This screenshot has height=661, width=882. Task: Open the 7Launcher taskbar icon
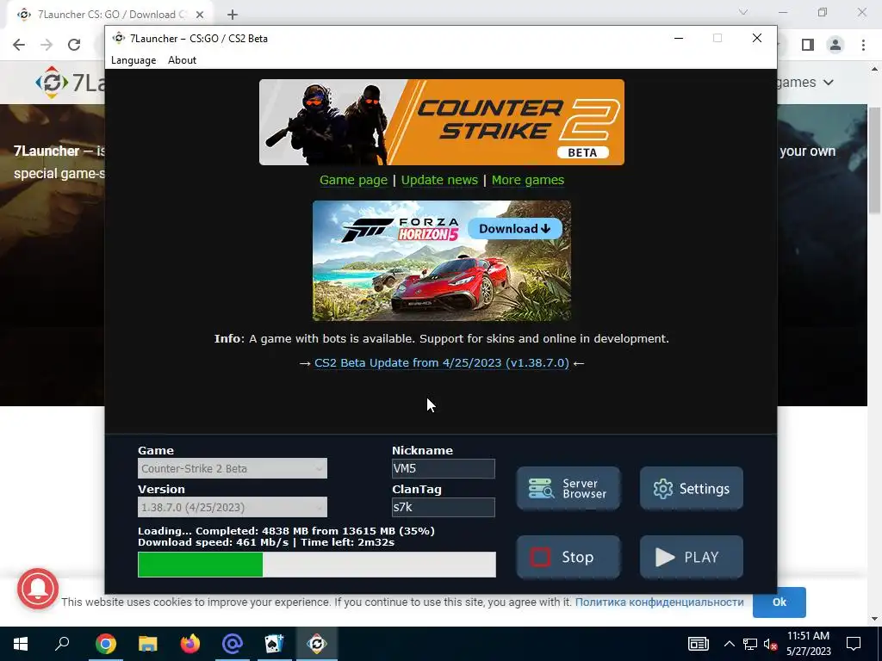click(317, 644)
